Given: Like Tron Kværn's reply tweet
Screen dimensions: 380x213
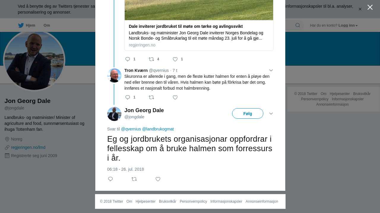Looking at the screenshot, I should [x=175, y=97].
